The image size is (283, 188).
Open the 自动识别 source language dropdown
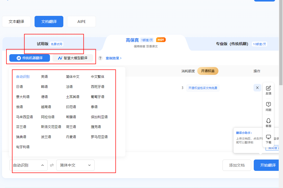28,165
